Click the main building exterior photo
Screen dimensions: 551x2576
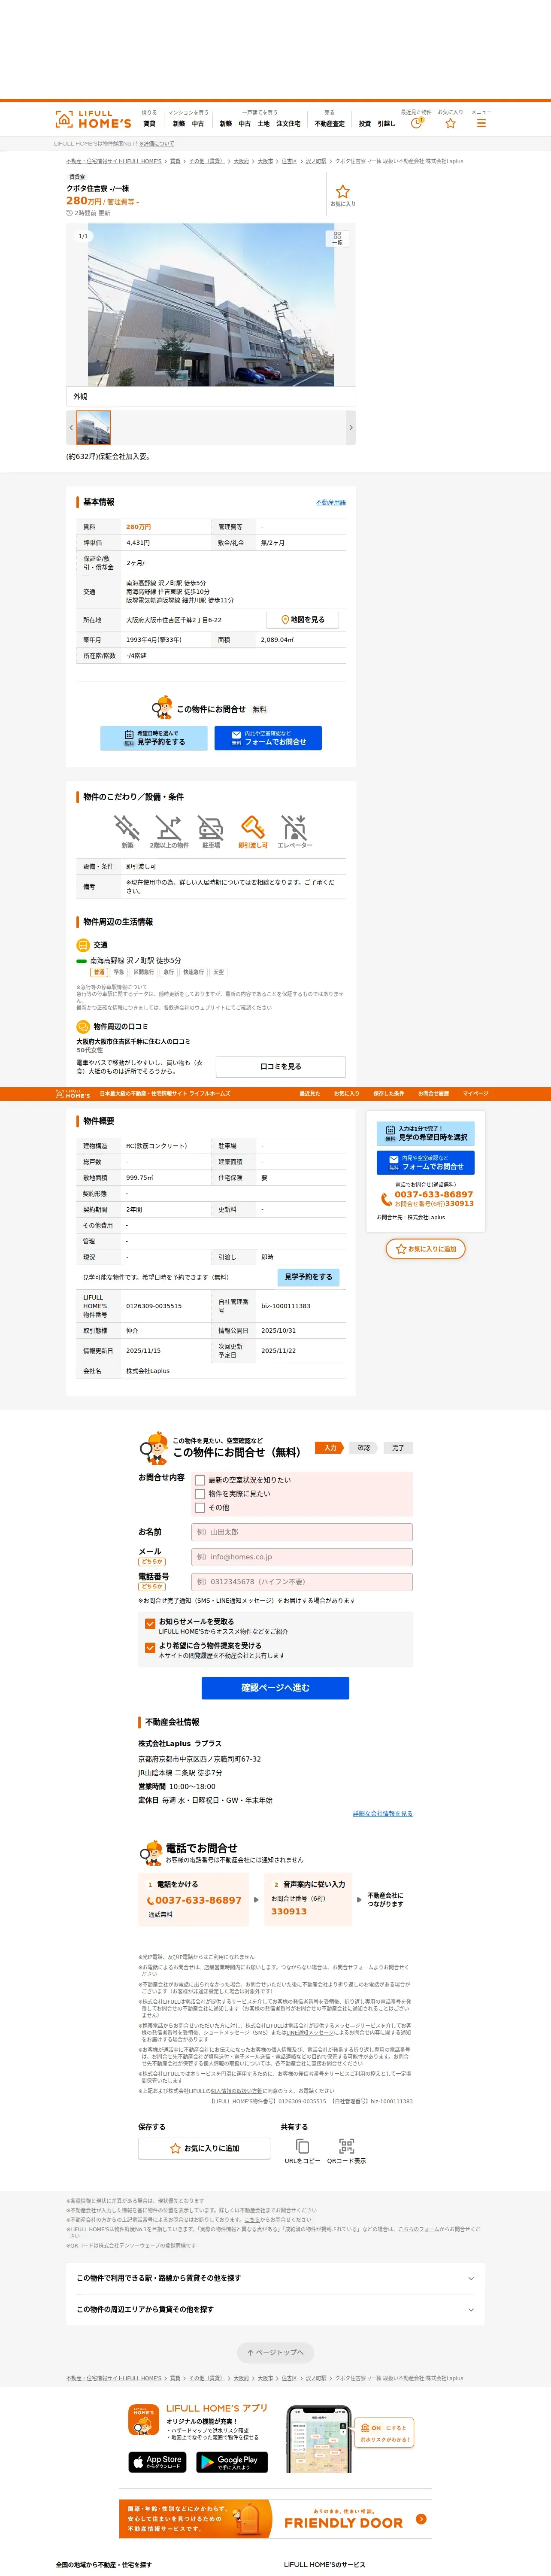point(211,304)
